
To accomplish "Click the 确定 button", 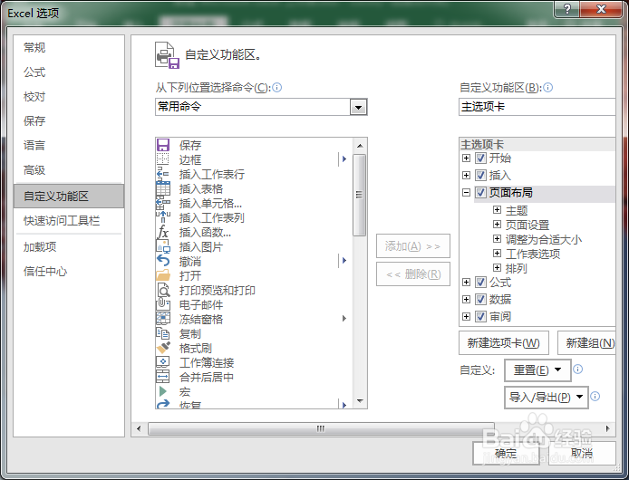I will (x=506, y=453).
